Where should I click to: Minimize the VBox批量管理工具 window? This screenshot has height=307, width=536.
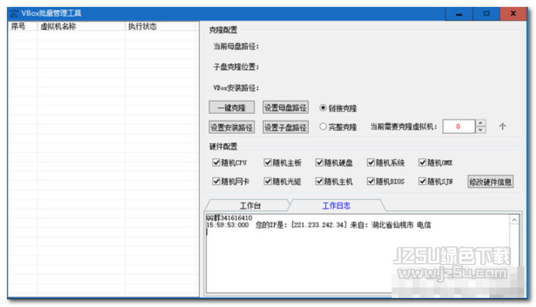point(459,14)
